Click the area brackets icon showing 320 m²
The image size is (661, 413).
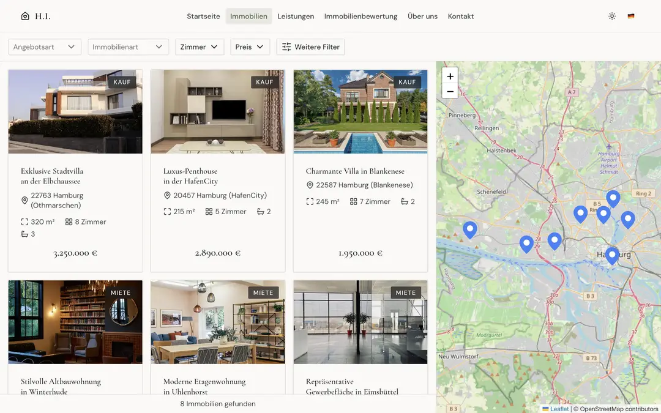(x=24, y=221)
